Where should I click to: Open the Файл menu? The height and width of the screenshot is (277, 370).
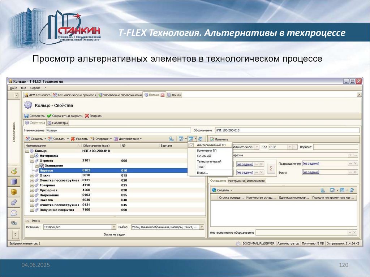point(13,88)
